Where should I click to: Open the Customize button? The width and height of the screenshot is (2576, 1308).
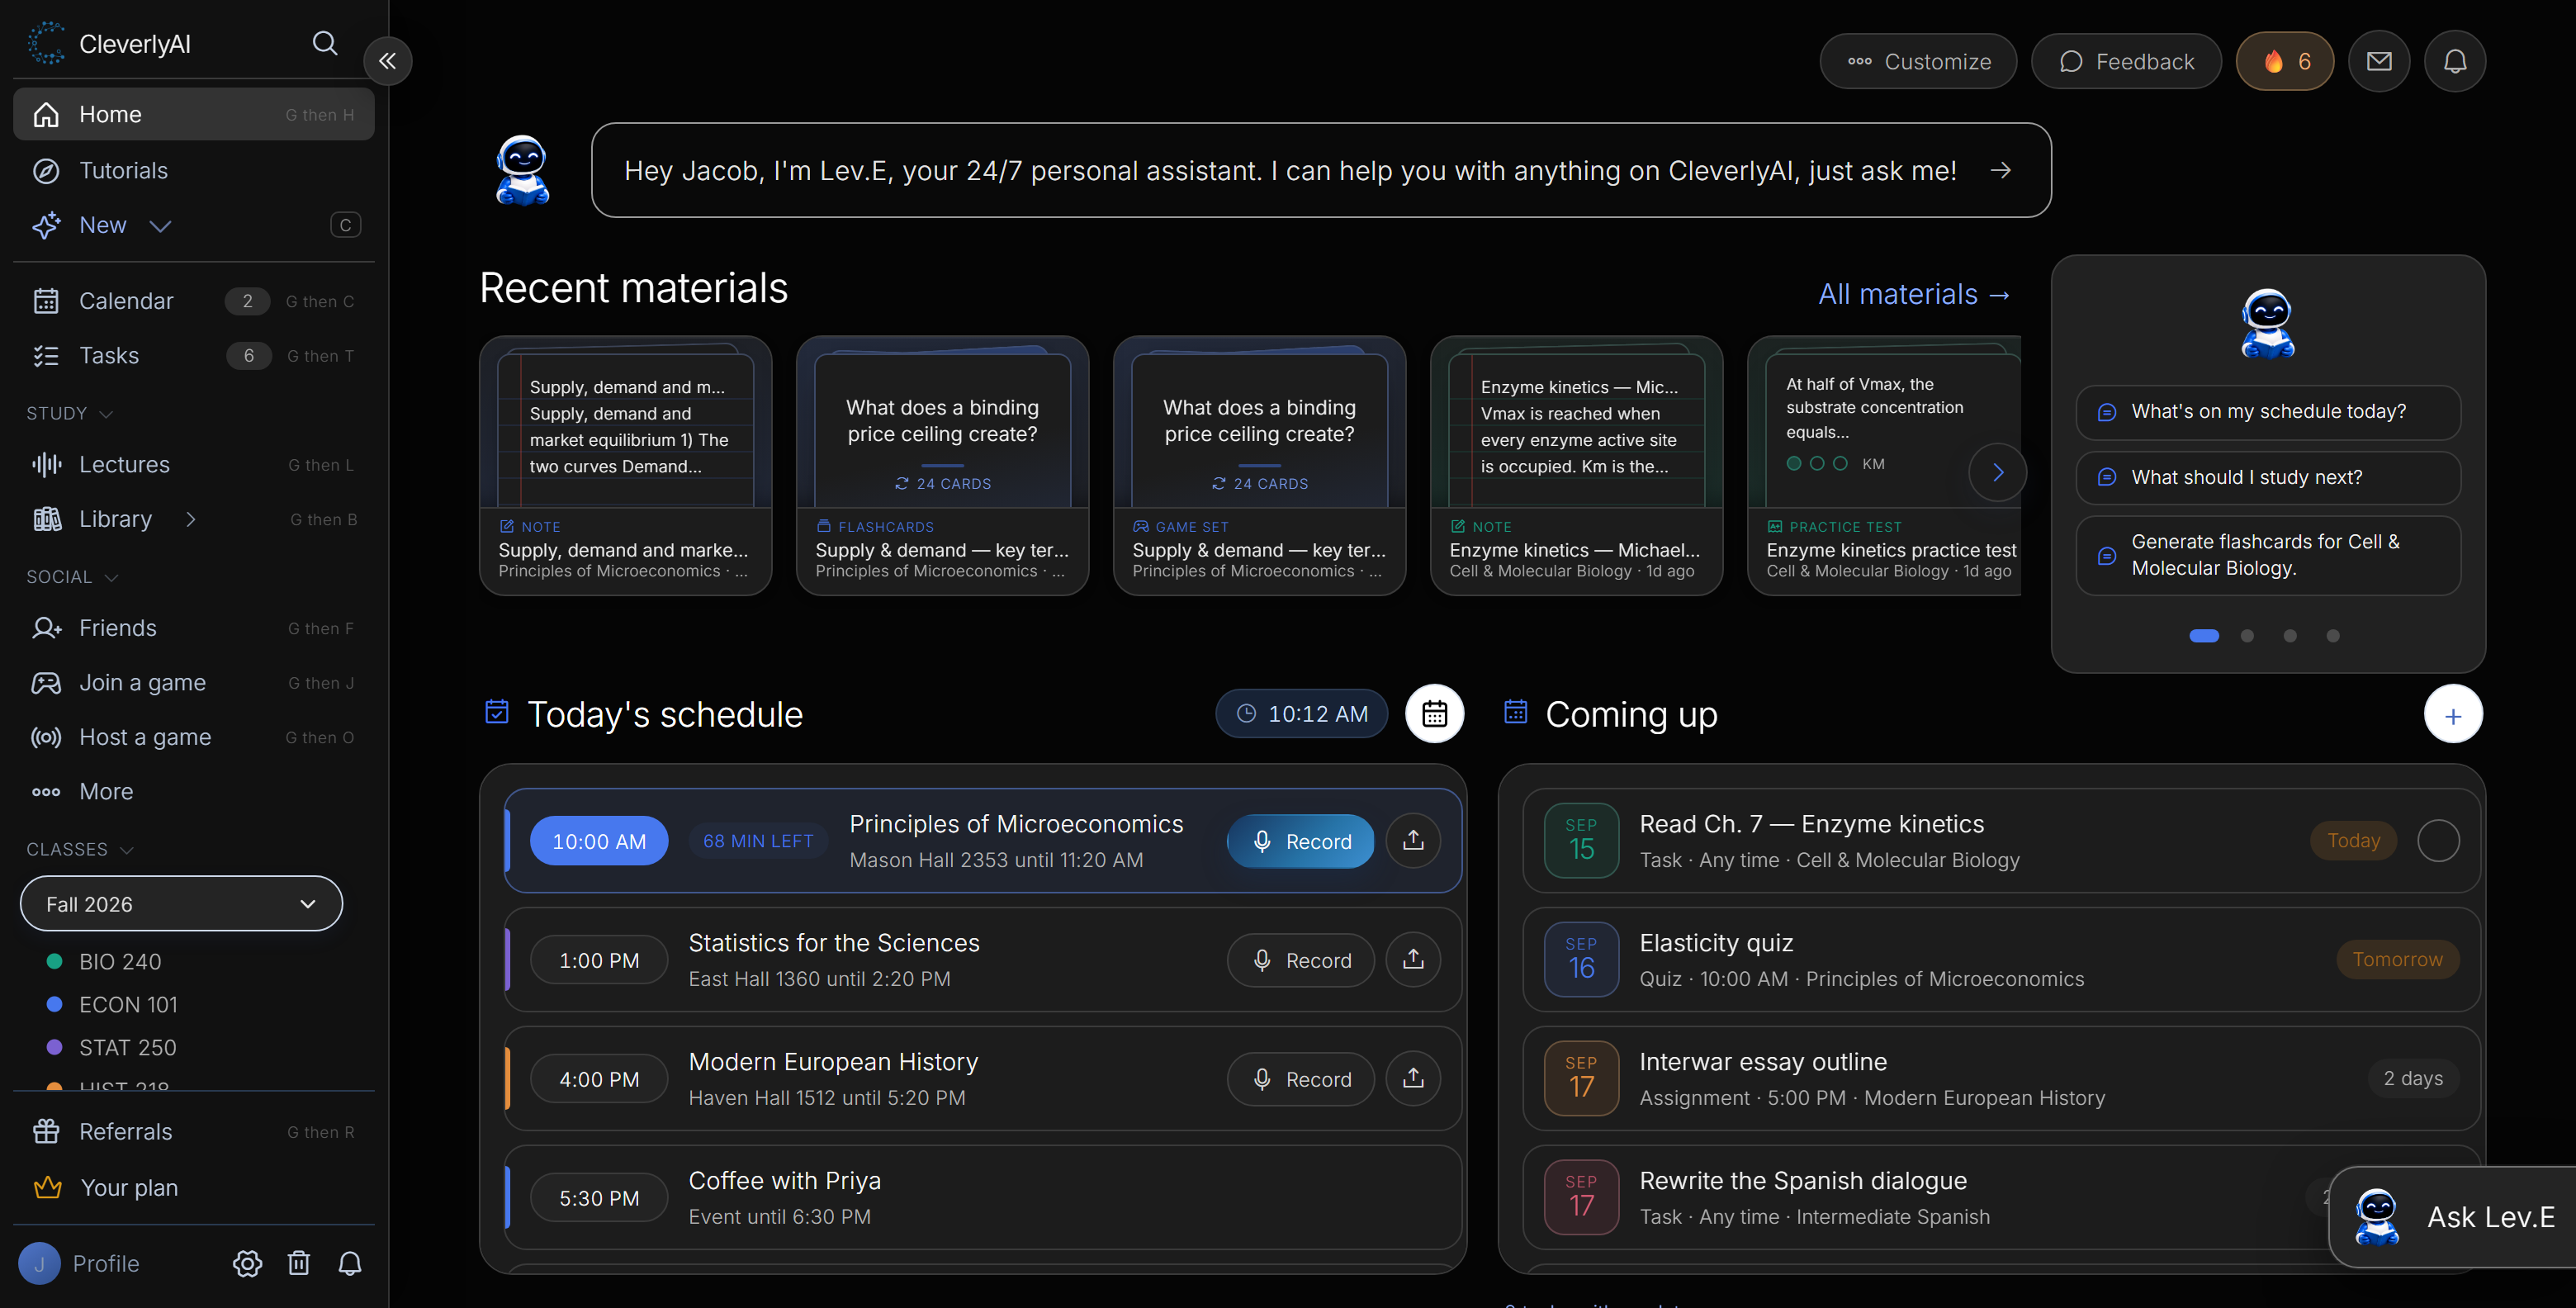[1918, 61]
